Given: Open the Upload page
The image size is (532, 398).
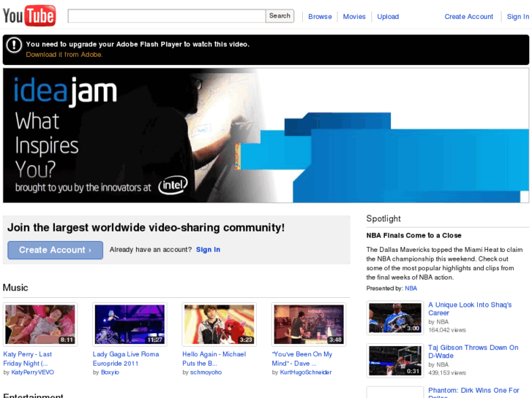Looking at the screenshot, I should point(388,17).
